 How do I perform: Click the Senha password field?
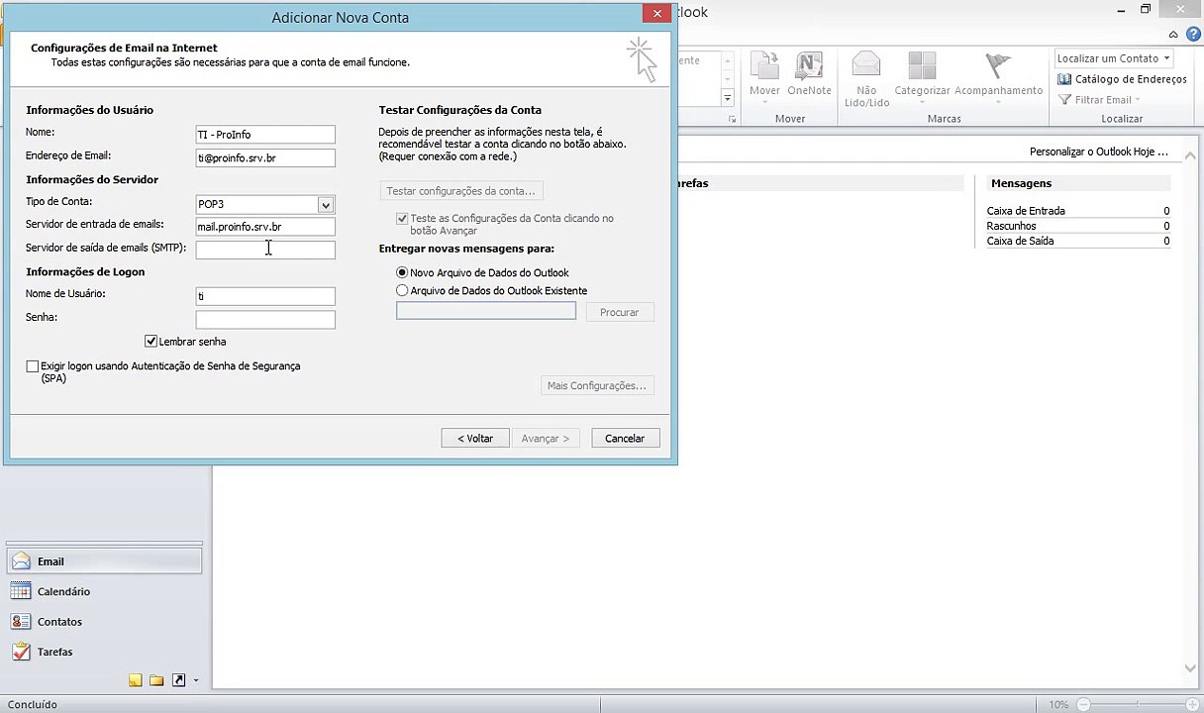pyautogui.click(x=265, y=320)
